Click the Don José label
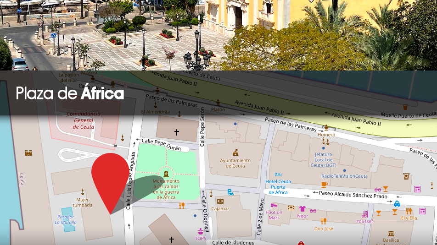This screenshot has width=437, height=245. (x=324, y=229)
